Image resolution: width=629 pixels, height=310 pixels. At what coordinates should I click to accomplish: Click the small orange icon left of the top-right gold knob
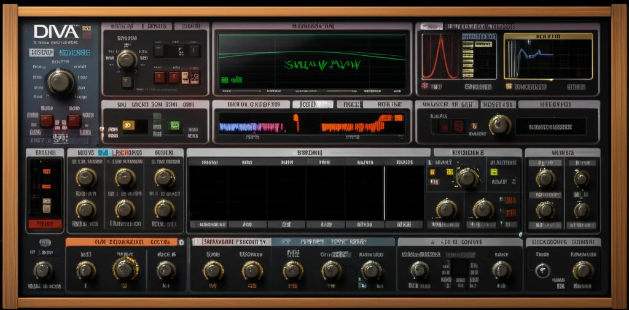475,125
